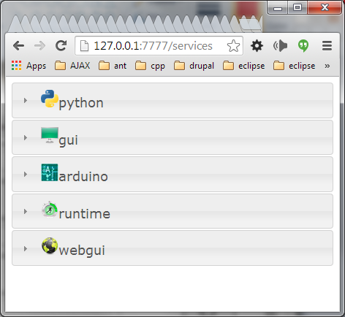Expand the gui service triangle

26,137
